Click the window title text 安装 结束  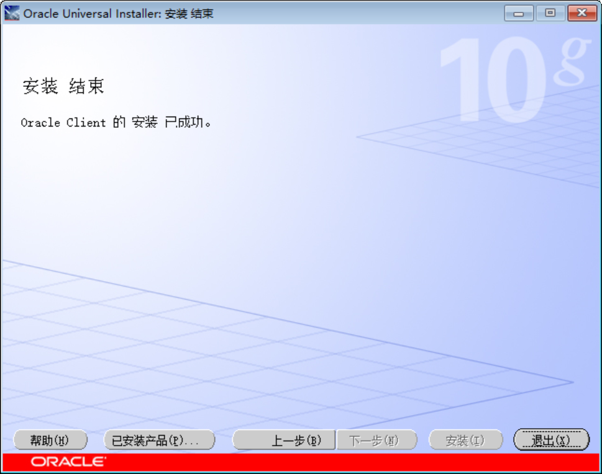pyautogui.click(x=189, y=14)
